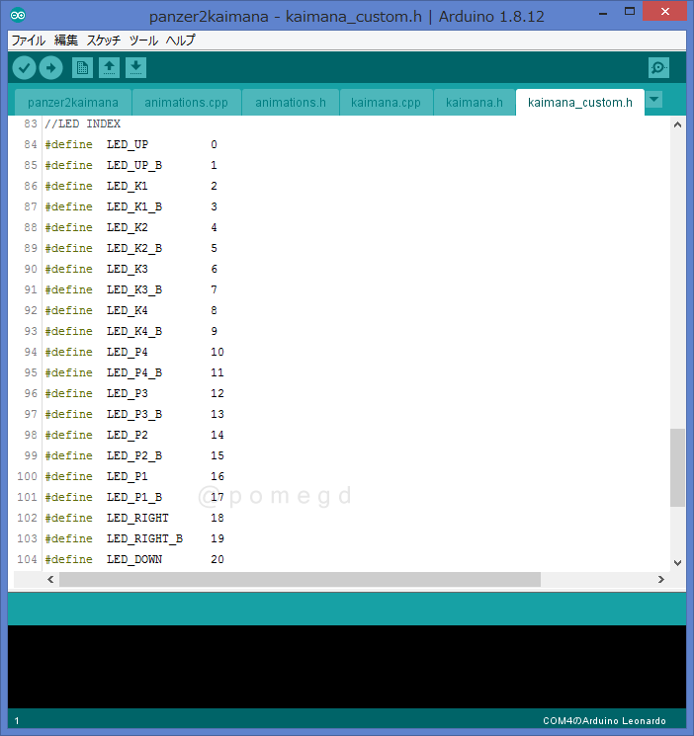The image size is (694, 736).
Task: Click the LED_P2_B identifier
Action: point(134,455)
